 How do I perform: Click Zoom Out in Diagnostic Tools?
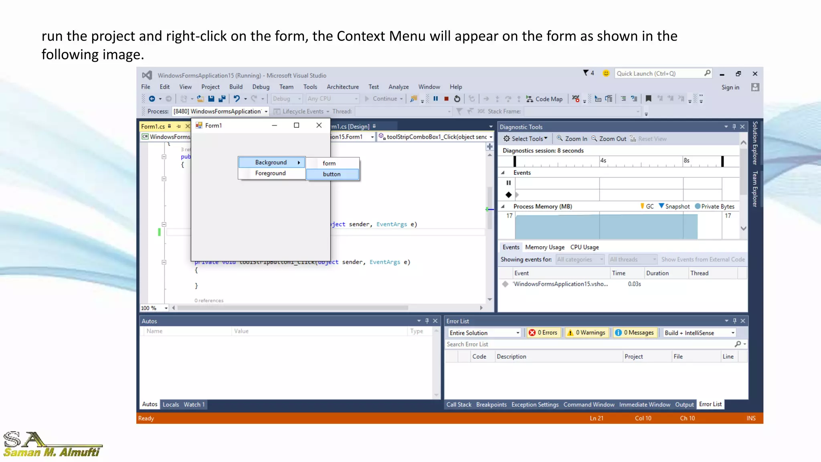click(x=609, y=139)
